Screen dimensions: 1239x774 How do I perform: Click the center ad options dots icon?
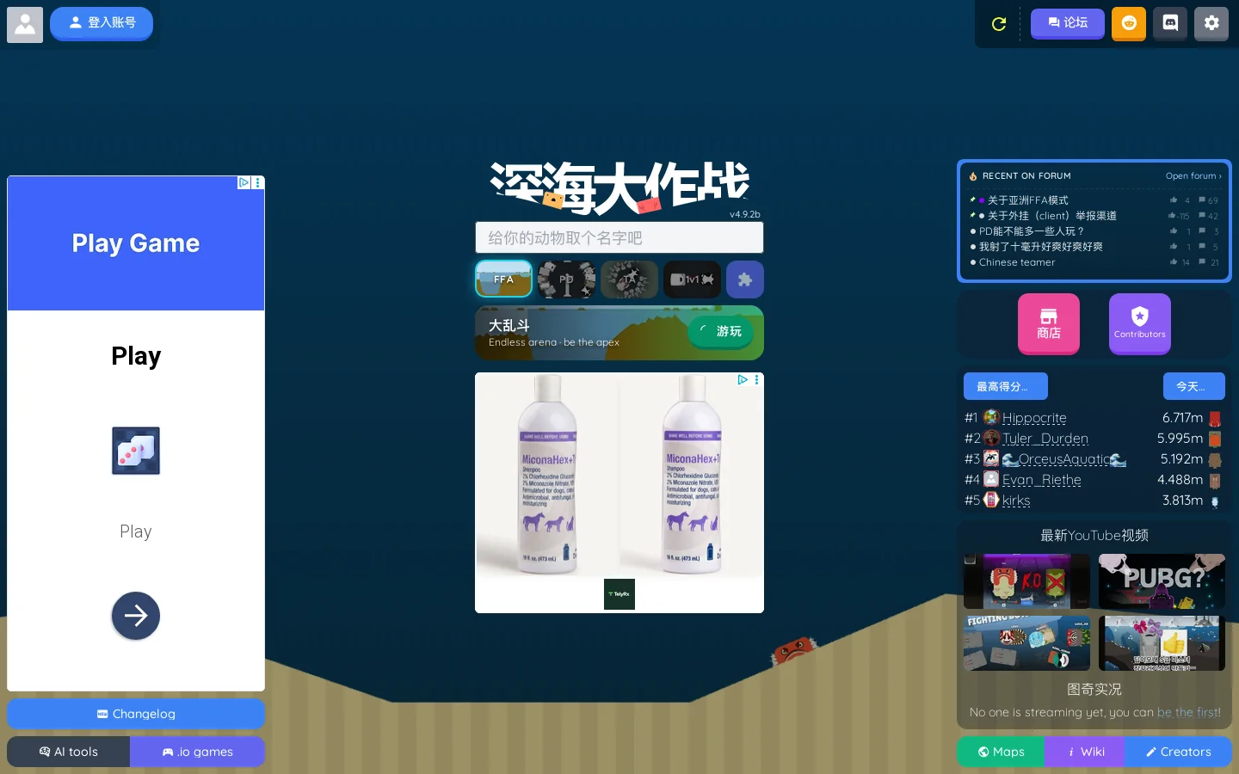click(757, 380)
